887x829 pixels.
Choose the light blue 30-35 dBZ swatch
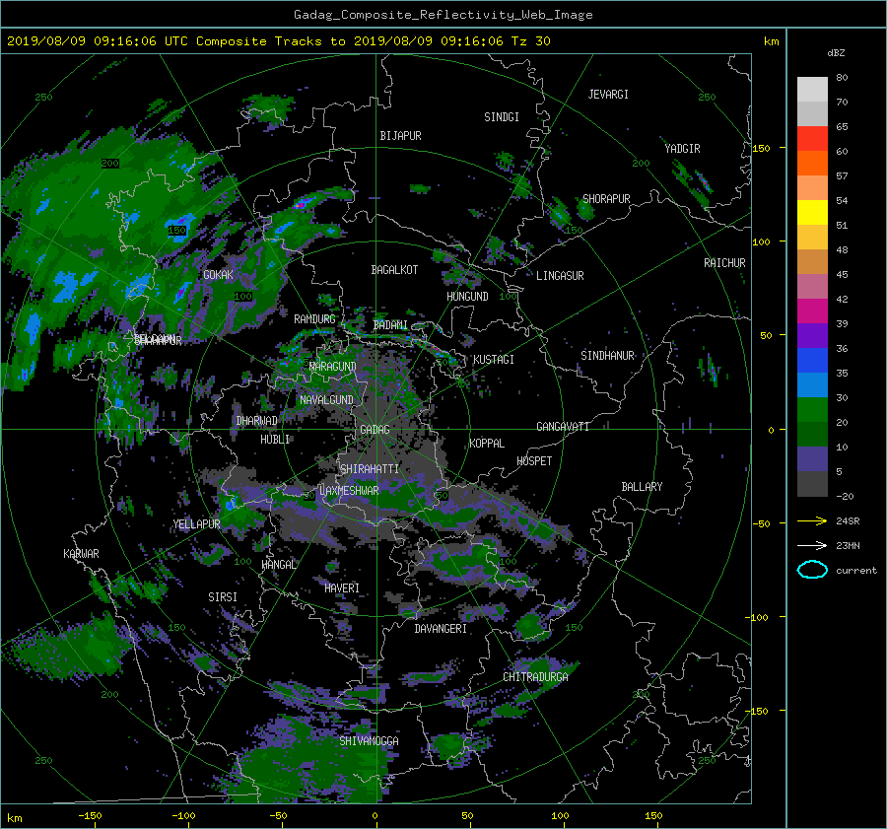click(x=812, y=385)
